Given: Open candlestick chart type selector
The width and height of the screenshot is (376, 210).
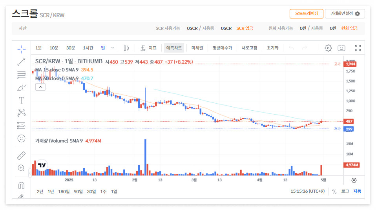Looking at the screenshot, I should [126, 48].
